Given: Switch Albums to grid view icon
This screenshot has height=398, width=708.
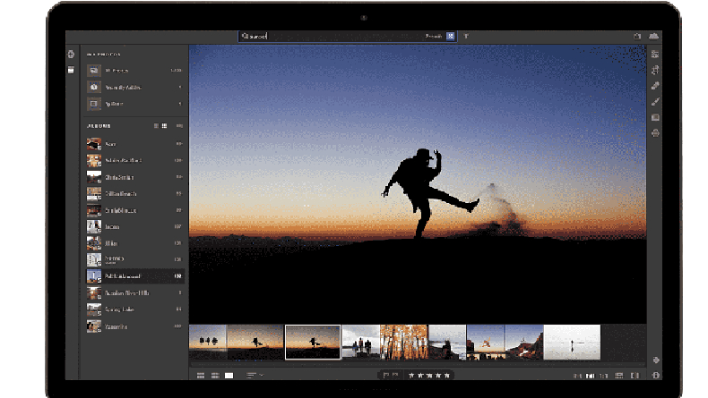Looking at the screenshot, I should (x=164, y=126).
